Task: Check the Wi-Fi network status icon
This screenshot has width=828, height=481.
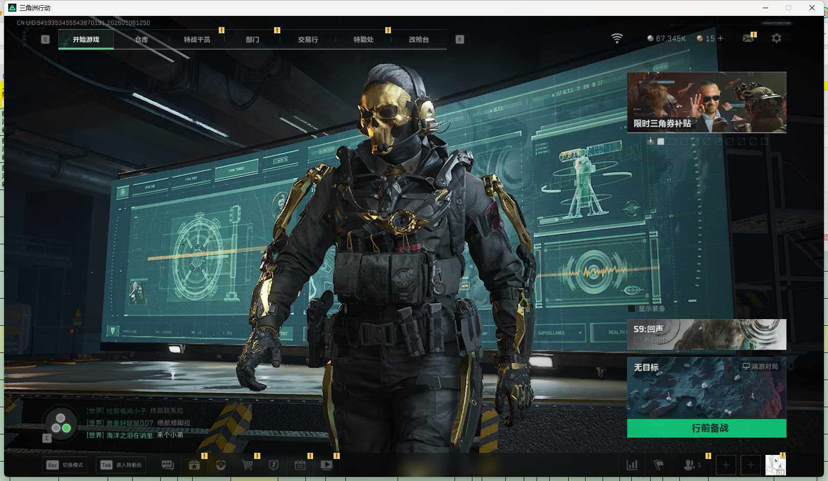Action: (617, 38)
